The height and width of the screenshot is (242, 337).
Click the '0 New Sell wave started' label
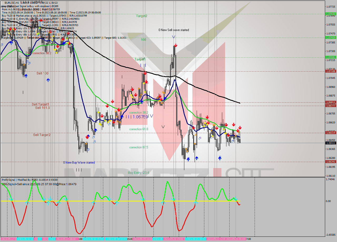pos(174,30)
